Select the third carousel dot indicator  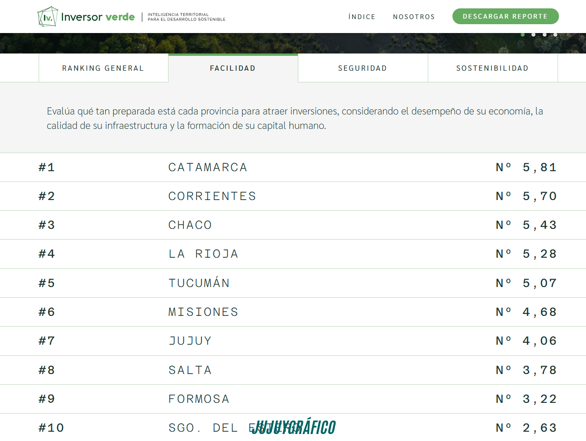click(545, 34)
